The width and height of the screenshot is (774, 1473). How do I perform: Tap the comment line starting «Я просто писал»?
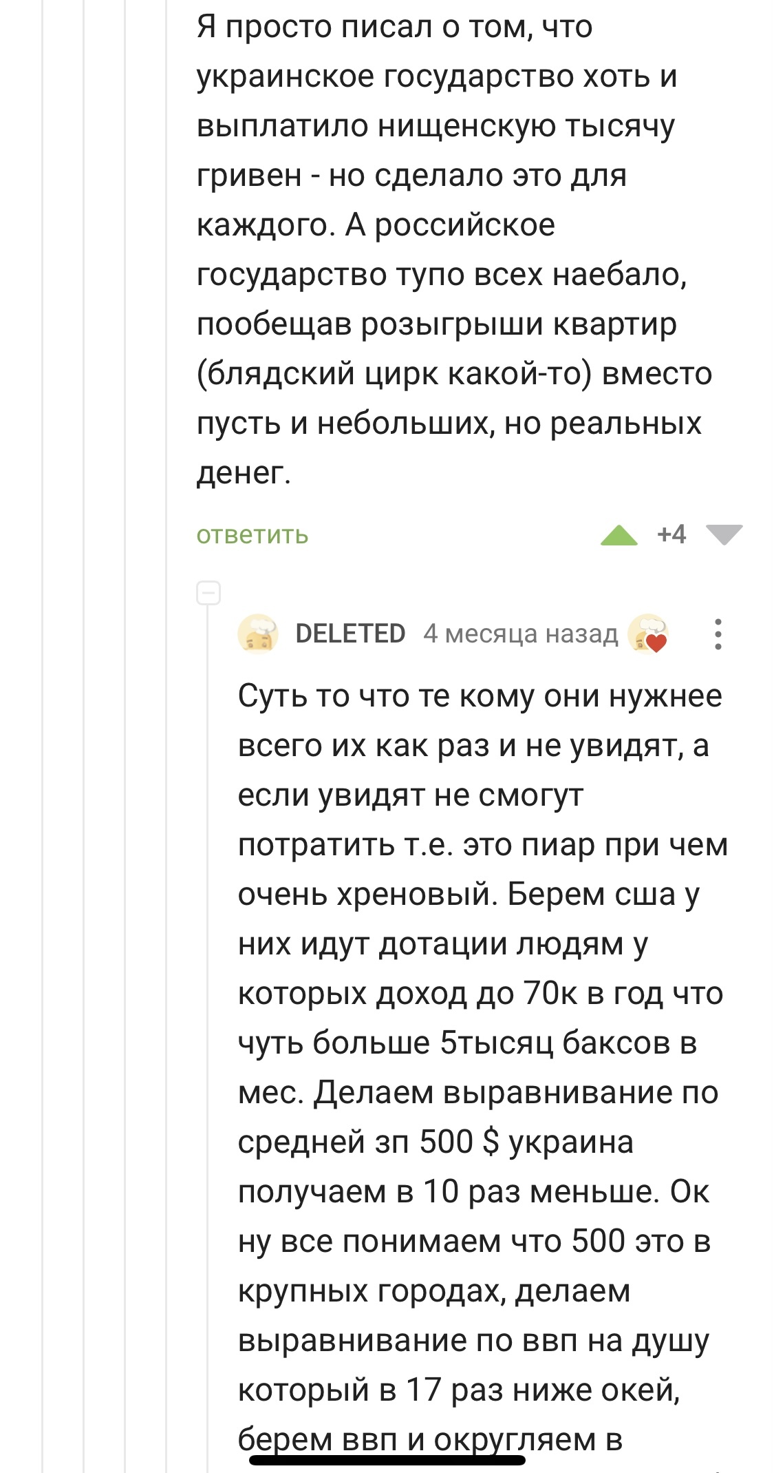(394, 28)
